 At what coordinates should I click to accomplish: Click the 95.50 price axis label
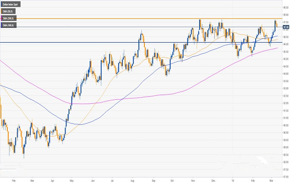[x=286, y=52]
